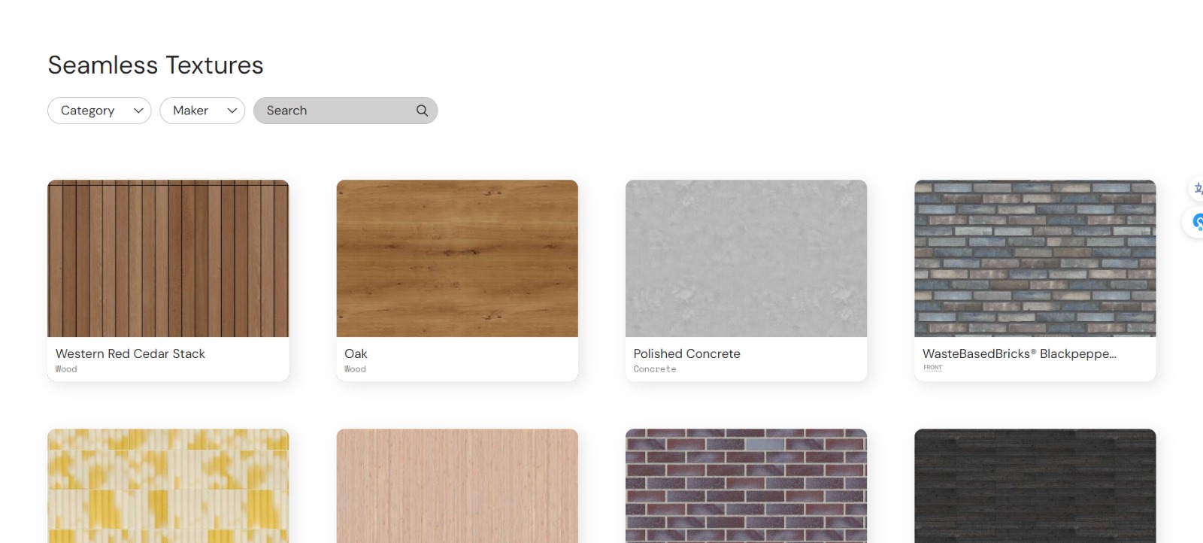Screen dimensions: 1203x543
Task: Click the blue assistant icon at right edge
Action: click(1197, 223)
